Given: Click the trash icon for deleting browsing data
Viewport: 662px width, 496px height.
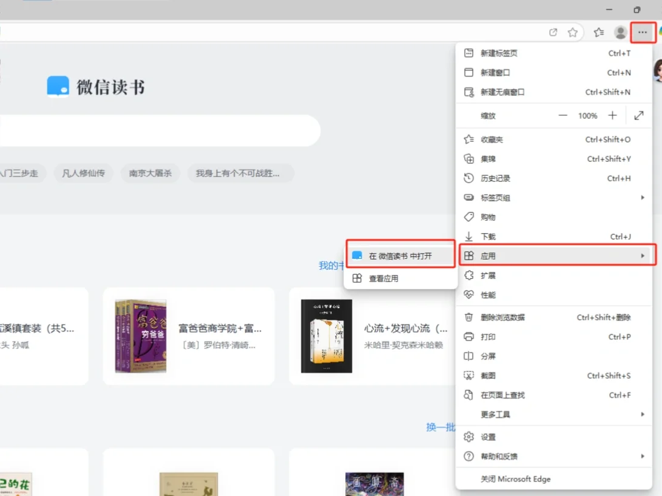Looking at the screenshot, I should 468,317.
